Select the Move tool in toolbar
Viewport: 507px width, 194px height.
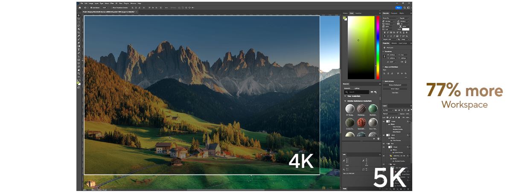tap(79, 15)
